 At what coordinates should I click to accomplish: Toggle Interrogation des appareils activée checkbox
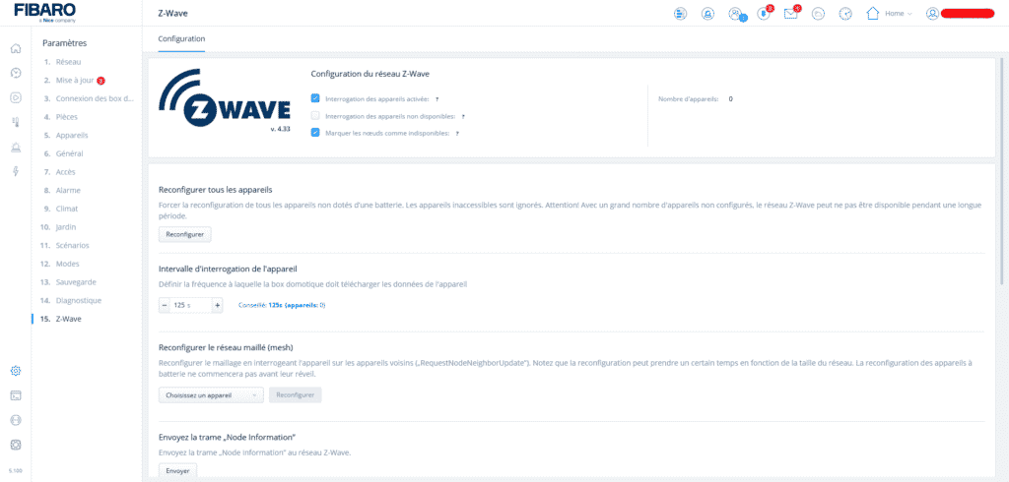click(315, 98)
